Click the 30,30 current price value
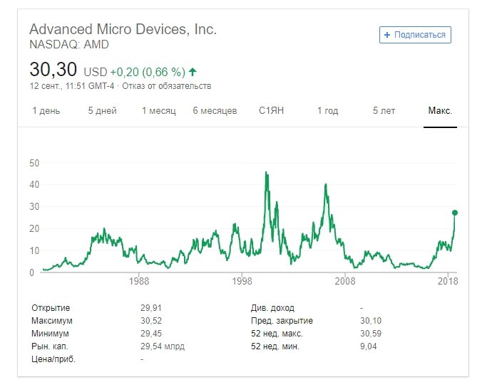The image size is (487, 387). (54, 70)
